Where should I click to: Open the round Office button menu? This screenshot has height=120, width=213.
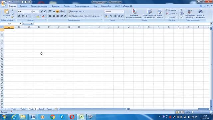[3, 3]
